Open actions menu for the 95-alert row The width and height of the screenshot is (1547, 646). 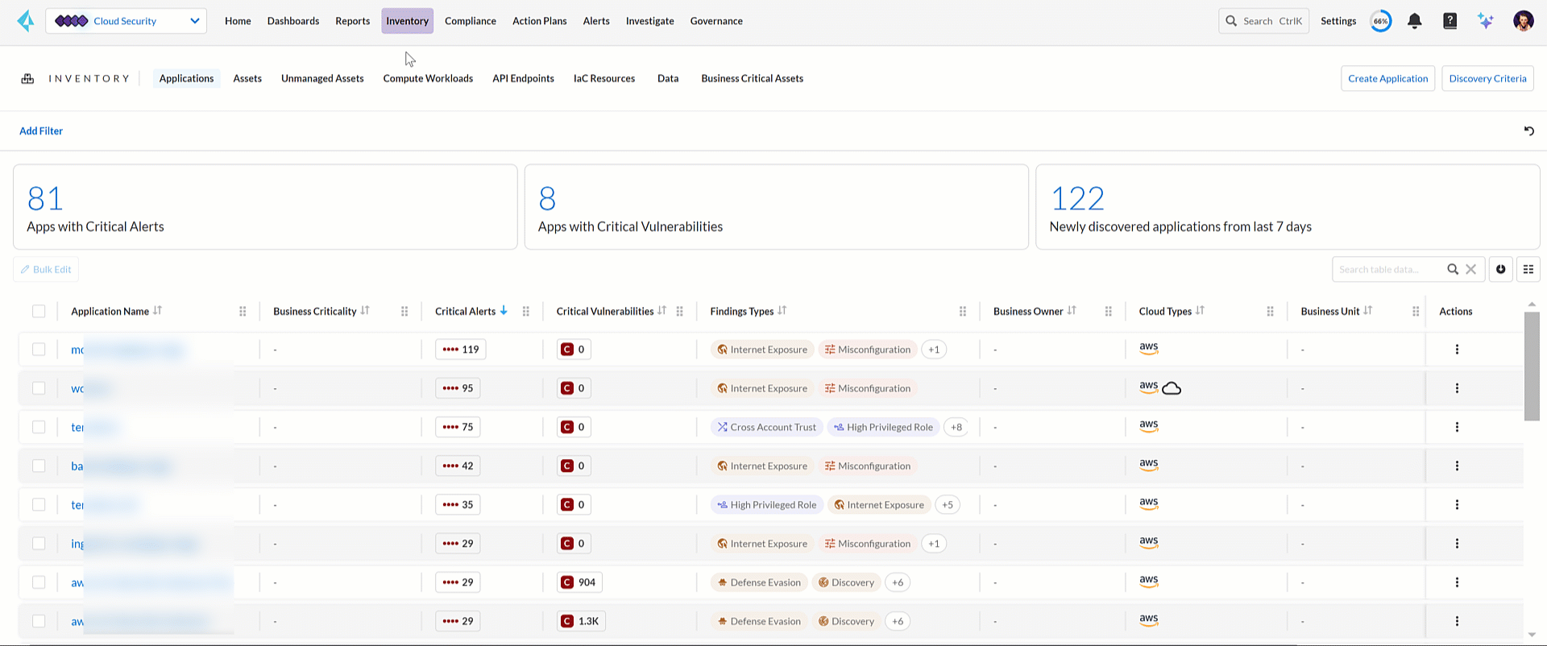1457,387
